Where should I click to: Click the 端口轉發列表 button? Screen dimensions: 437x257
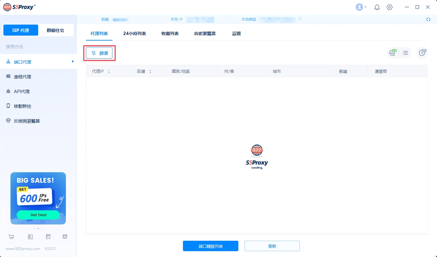click(210, 246)
